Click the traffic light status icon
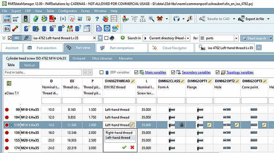The width and height of the screenshot is (274, 153). click(x=26, y=19)
